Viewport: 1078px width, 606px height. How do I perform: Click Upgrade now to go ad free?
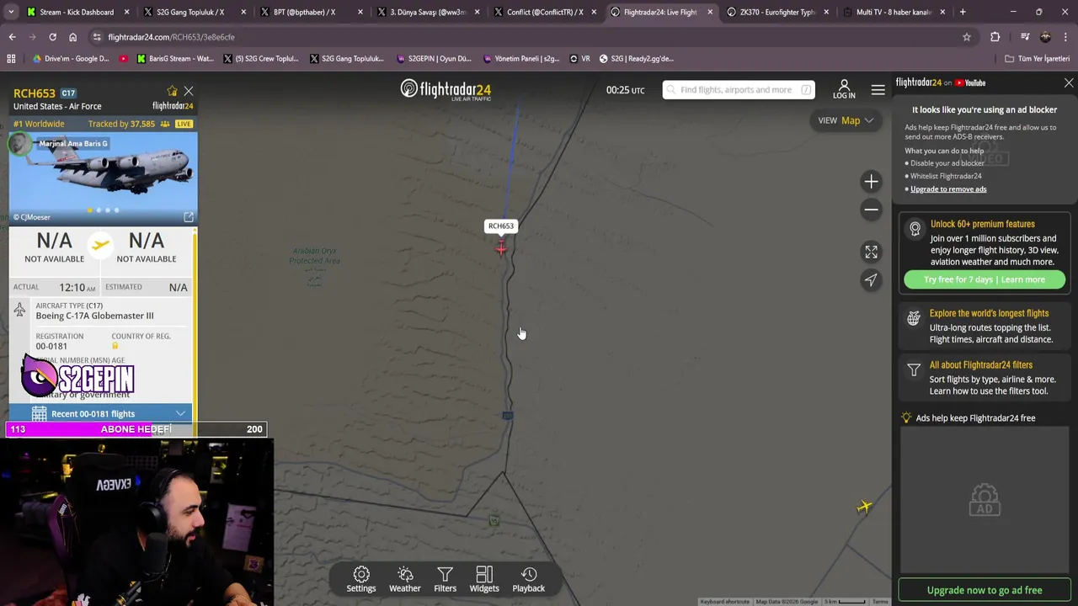click(985, 590)
